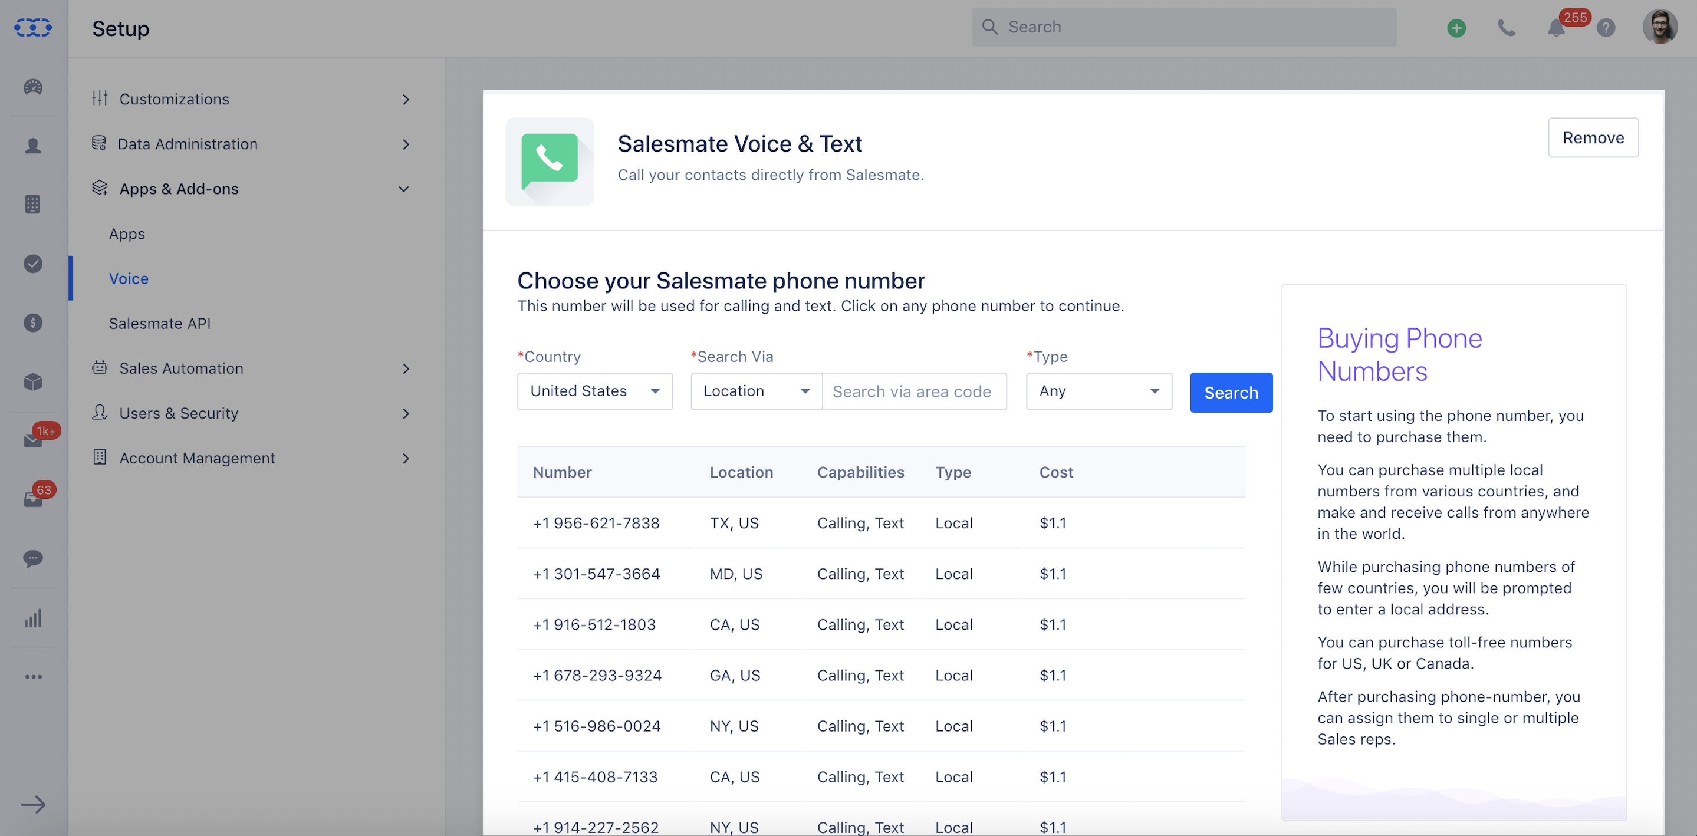Choose phone number +1 301-547-3664
The height and width of the screenshot is (836, 1697).
[x=596, y=574]
